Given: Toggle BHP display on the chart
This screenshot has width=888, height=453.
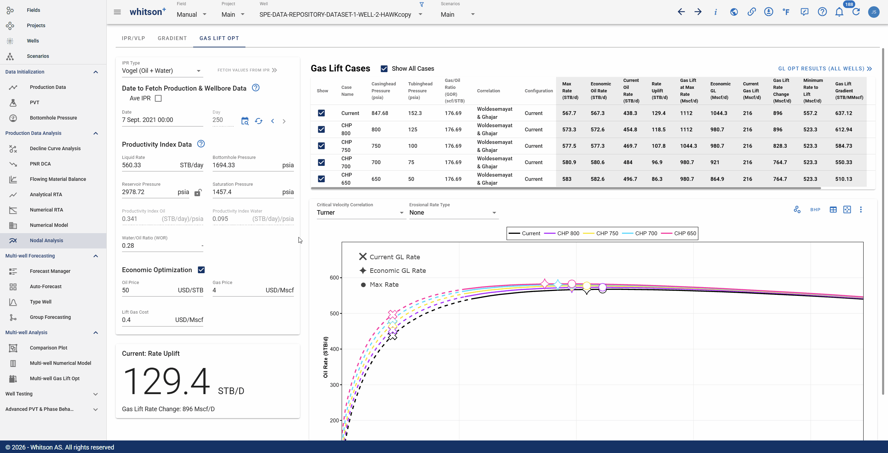Looking at the screenshot, I should coord(815,209).
